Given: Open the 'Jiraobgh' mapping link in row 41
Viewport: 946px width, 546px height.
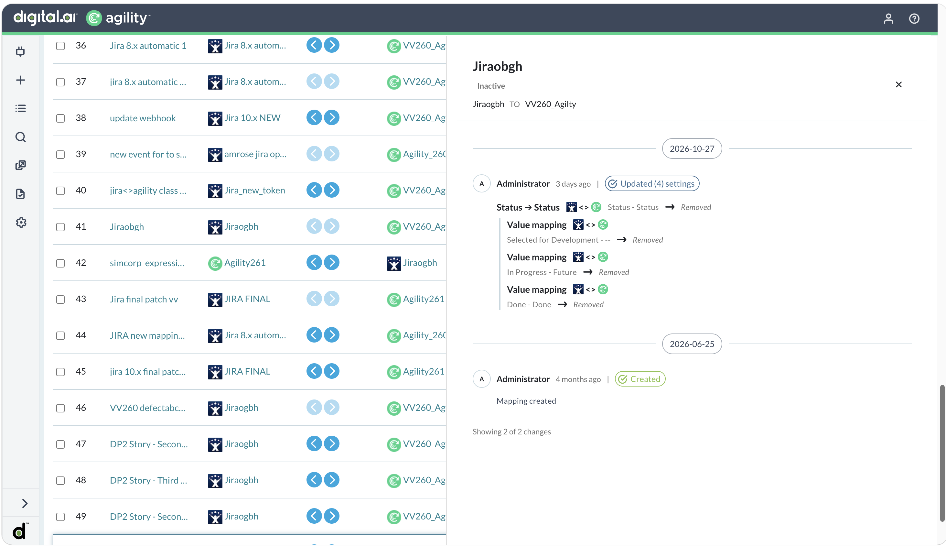Looking at the screenshot, I should click(127, 227).
